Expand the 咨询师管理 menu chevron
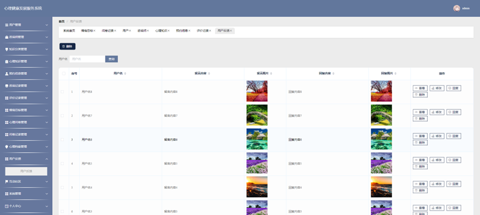 click(47, 37)
